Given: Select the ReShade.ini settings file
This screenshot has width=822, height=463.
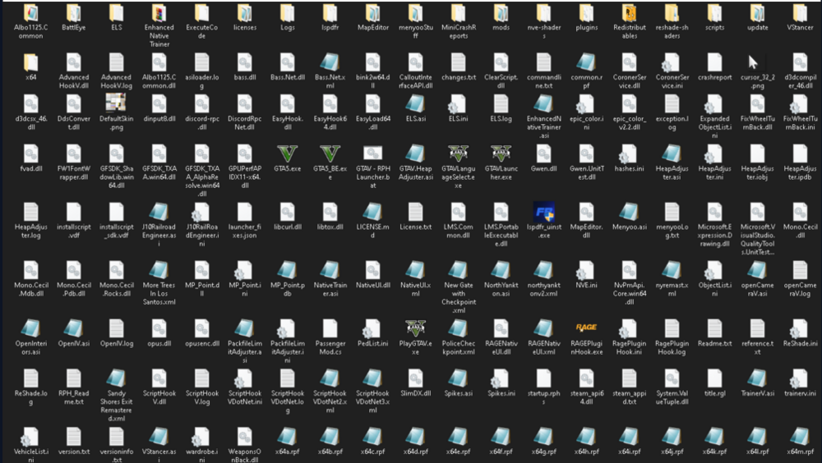Looking at the screenshot, I should 800,329.
